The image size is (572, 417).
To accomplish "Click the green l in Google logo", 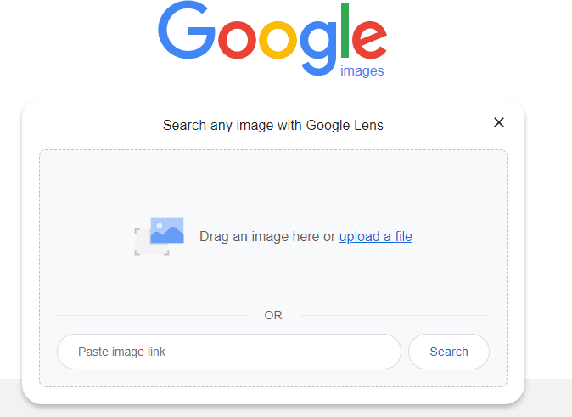I will coord(345,30).
